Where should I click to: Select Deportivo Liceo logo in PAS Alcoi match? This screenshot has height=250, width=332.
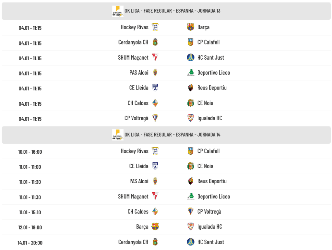point(191,73)
